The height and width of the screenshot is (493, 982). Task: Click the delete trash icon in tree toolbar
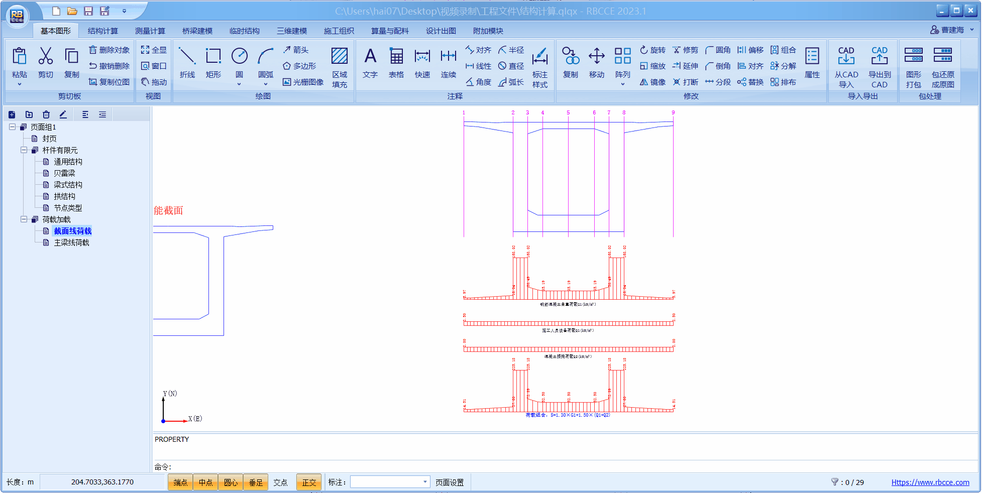(x=46, y=114)
